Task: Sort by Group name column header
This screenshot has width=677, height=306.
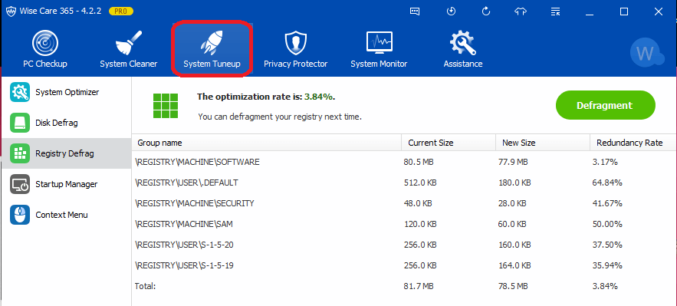Action: click(x=266, y=143)
